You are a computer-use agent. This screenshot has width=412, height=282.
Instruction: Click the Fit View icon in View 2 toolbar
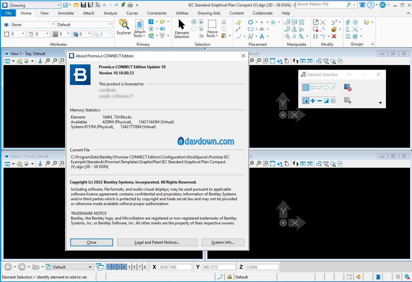[x=273, y=61]
